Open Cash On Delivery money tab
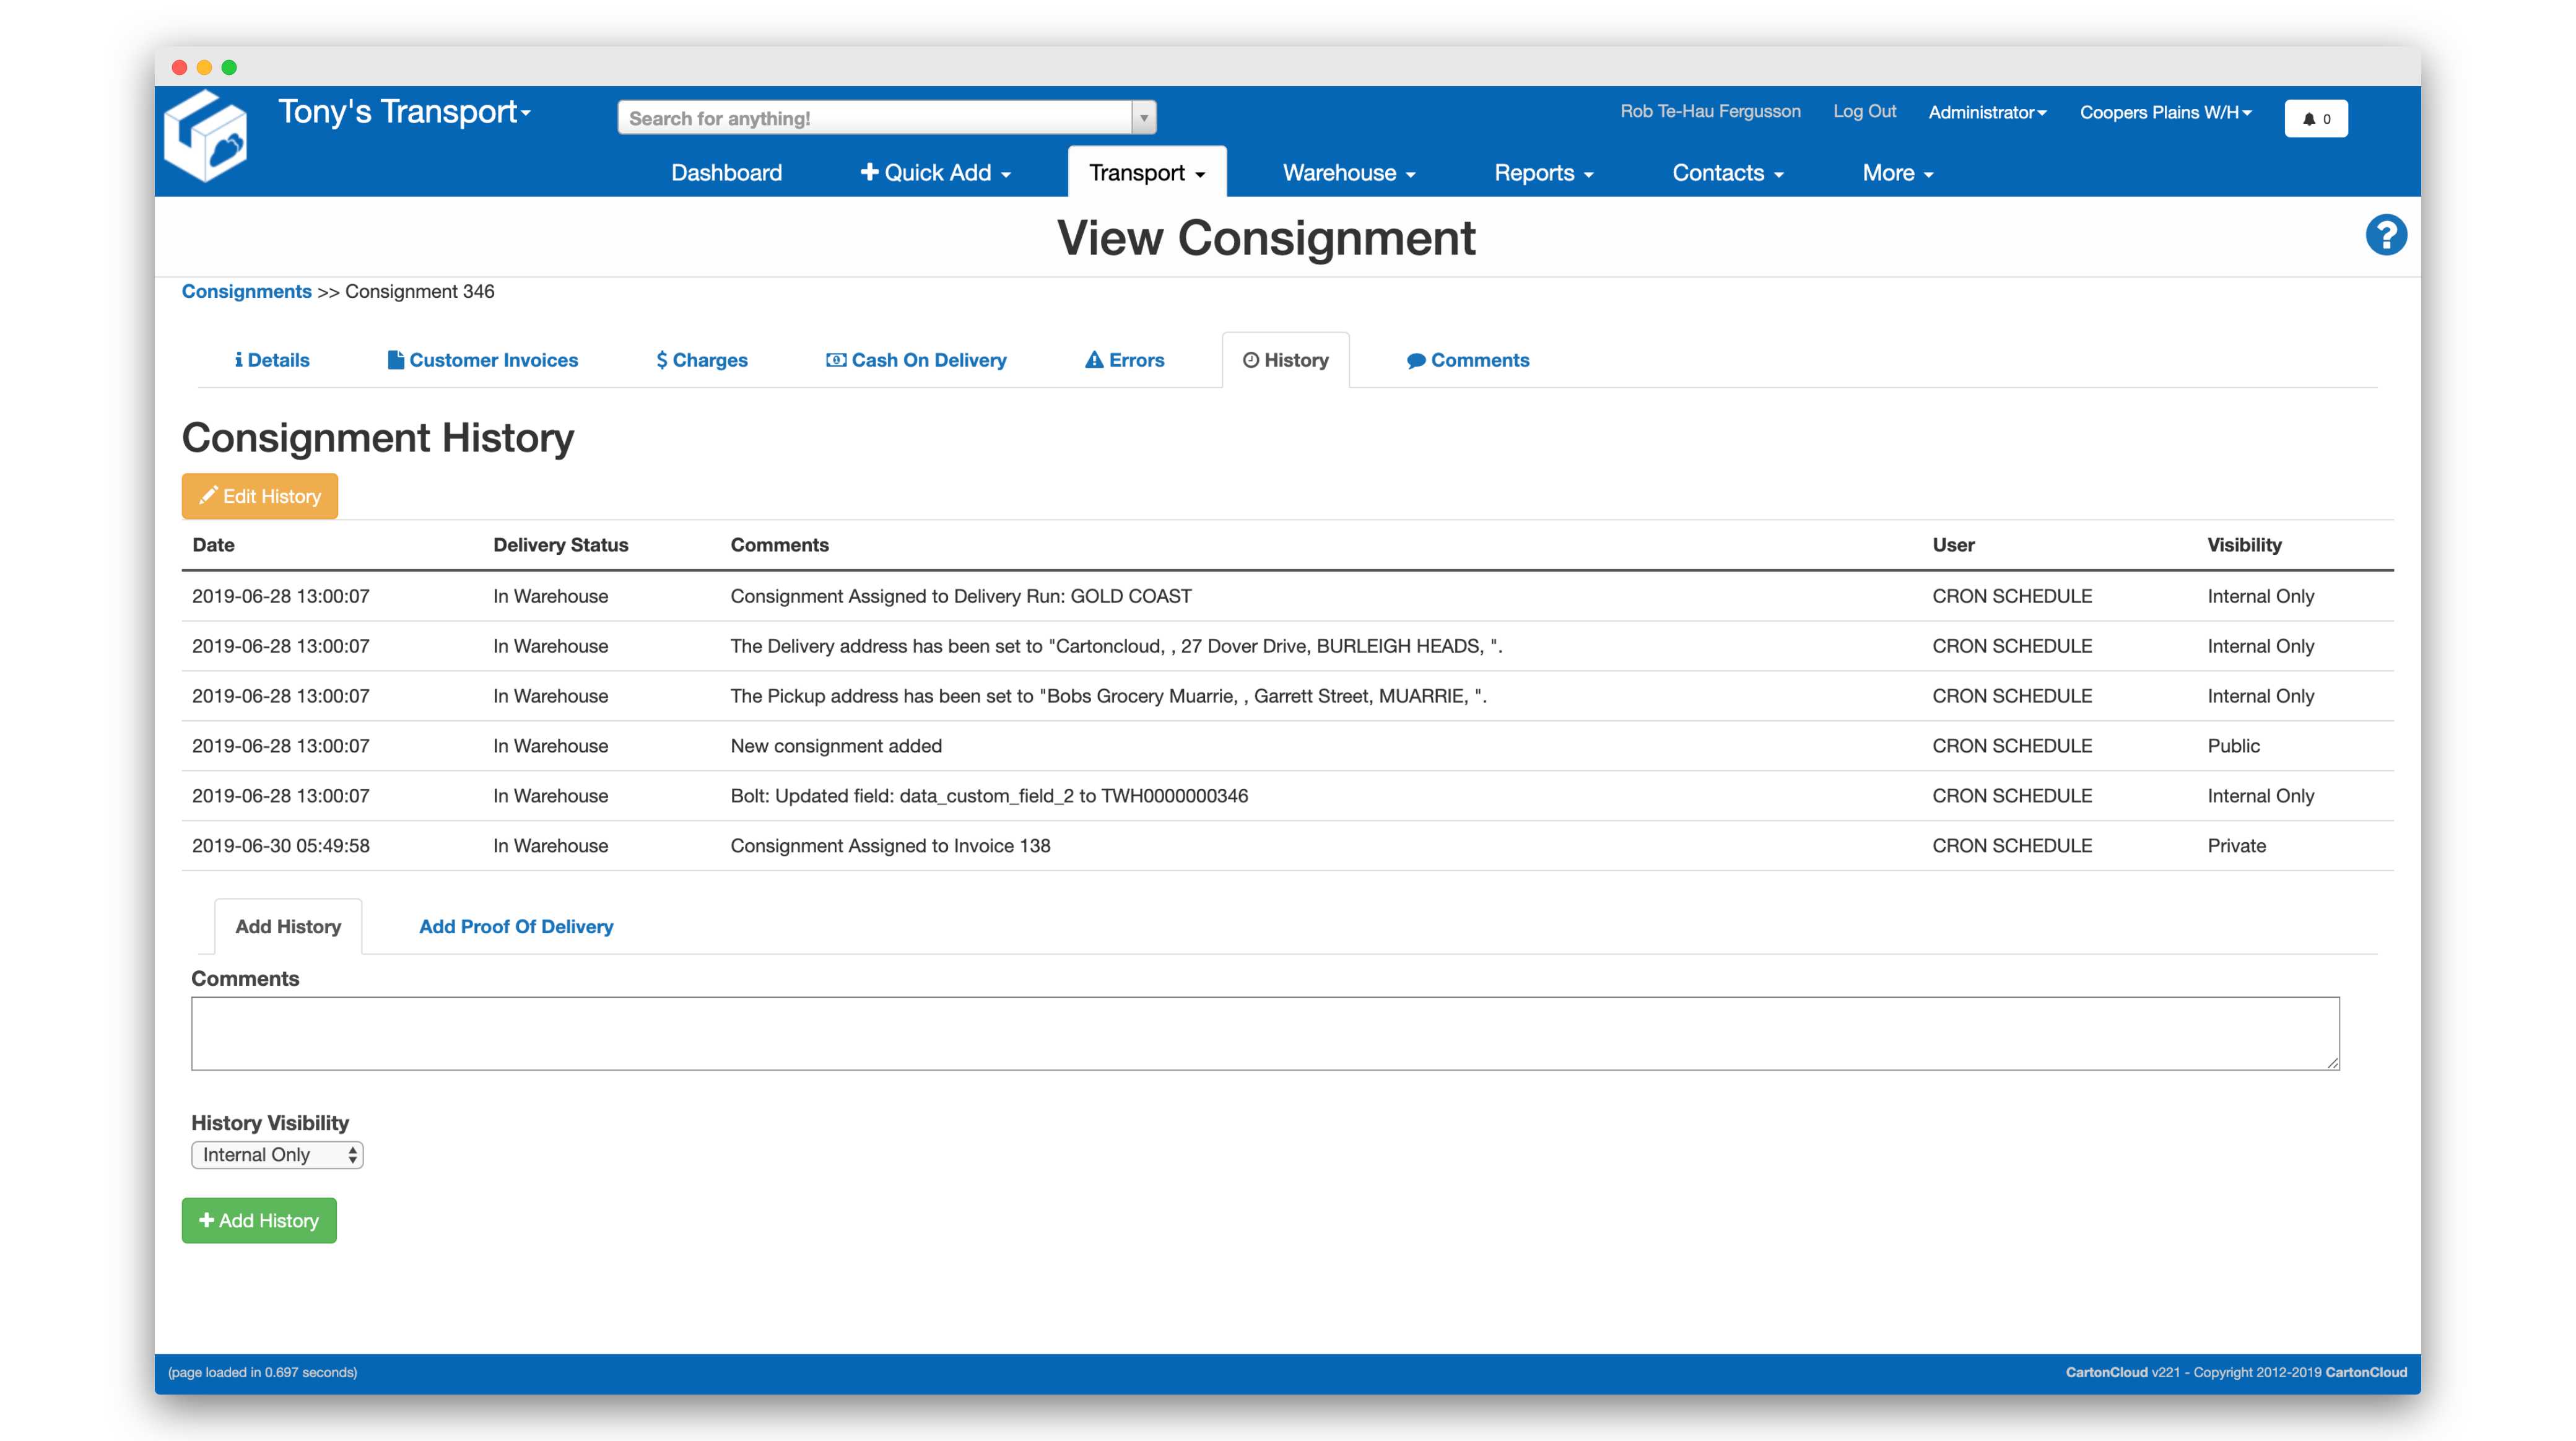Image resolution: width=2576 pixels, height=1441 pixels. click(x=916, y=360)
